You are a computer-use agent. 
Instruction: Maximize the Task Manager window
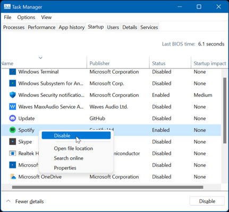coord(199,7)
